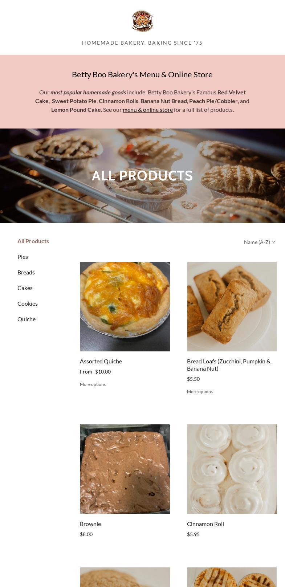Browse the Cakes category
The height and width of the screenshot is (587, 285).
pos(25,288)
